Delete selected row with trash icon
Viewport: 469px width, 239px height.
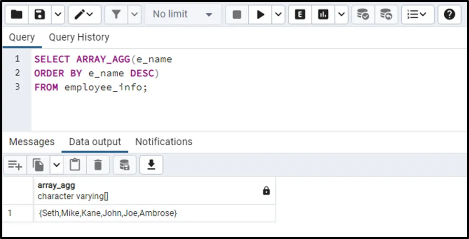pyautogui.click(x=98, y=165)
